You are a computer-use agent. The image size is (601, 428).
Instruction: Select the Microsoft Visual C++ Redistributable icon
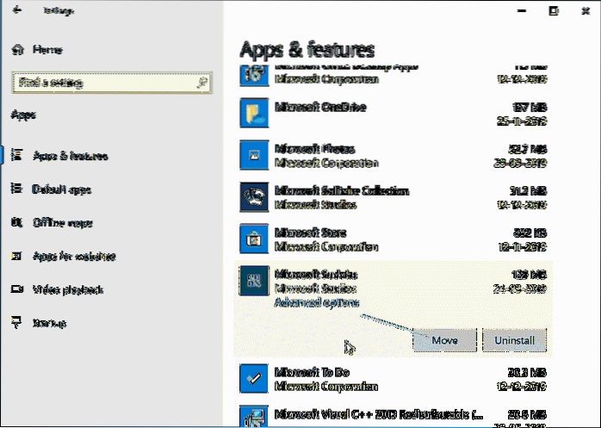tap(254, 416)
